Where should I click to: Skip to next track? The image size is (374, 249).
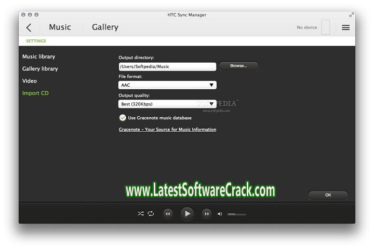pos(206,213)
